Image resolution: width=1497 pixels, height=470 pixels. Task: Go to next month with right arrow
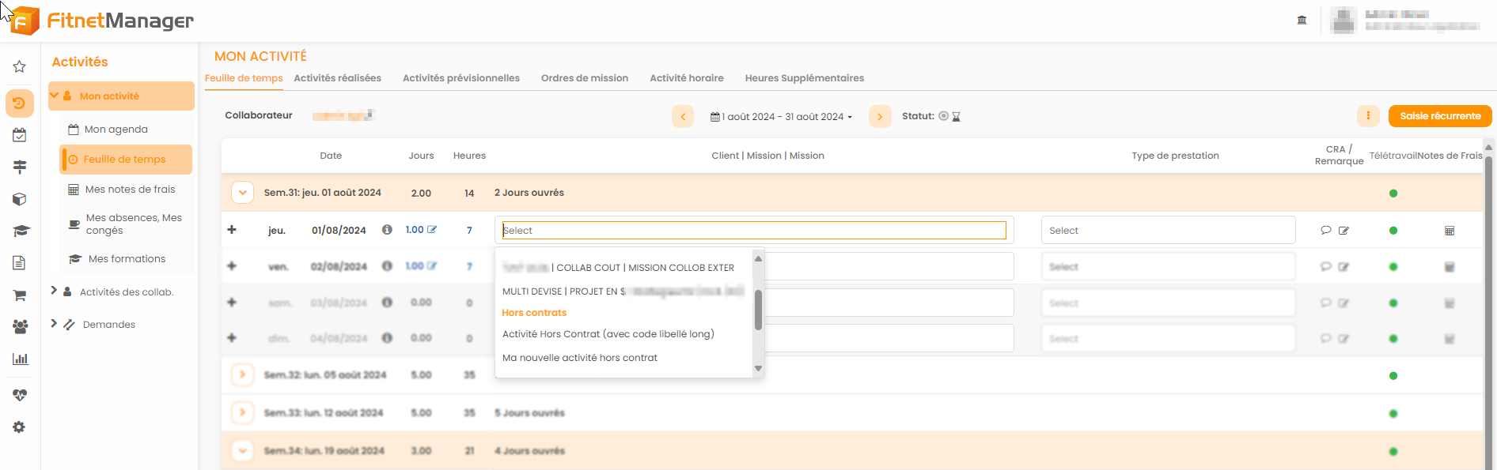879,117
